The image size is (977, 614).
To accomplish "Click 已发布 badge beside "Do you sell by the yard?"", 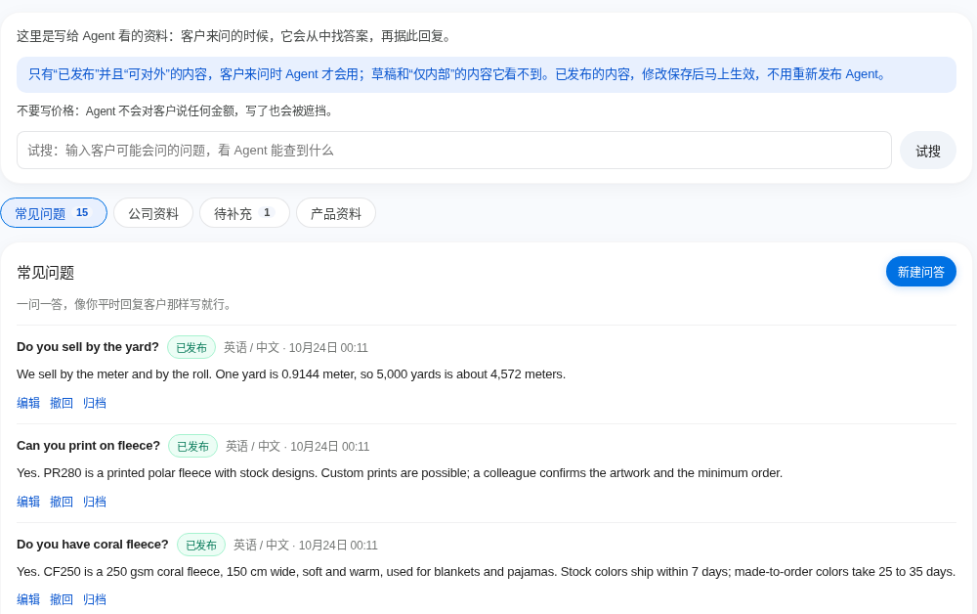I will pos(191,347).
